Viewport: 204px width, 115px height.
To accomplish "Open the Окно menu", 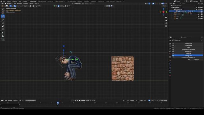I will point(20,1).
